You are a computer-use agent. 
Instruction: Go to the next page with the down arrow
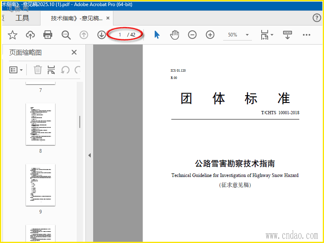pyautogui.click(x=102, y=35)
